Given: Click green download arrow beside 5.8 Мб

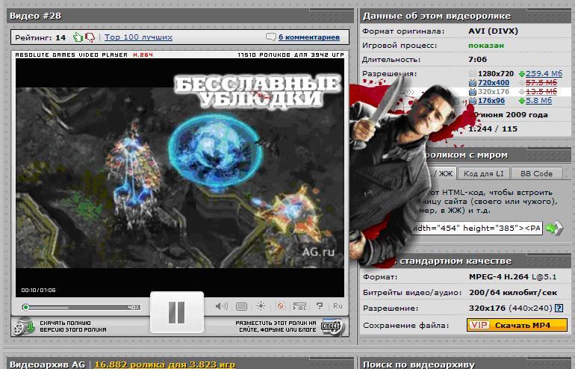Looking at the screenshot, I should 521,101.
